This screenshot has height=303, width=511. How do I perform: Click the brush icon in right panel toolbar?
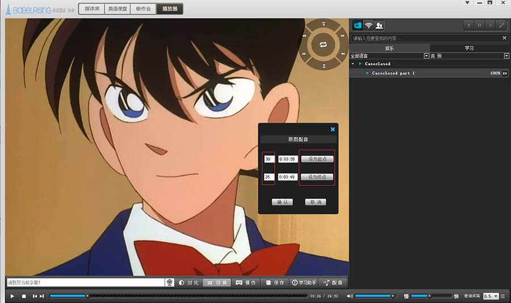coord(501,25)
